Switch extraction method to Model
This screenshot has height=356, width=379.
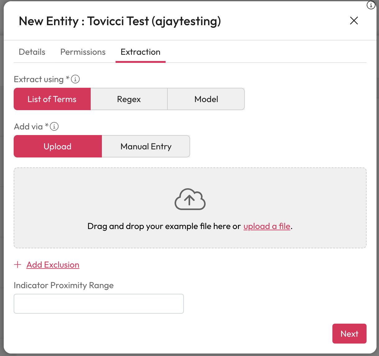206,99
